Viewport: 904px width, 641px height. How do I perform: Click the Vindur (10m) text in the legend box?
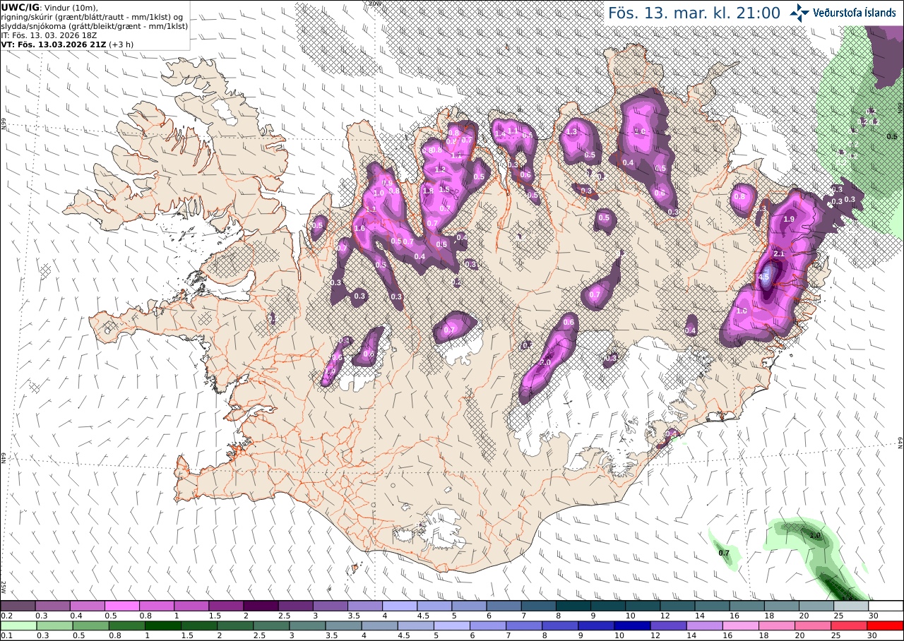click(71, 7)
